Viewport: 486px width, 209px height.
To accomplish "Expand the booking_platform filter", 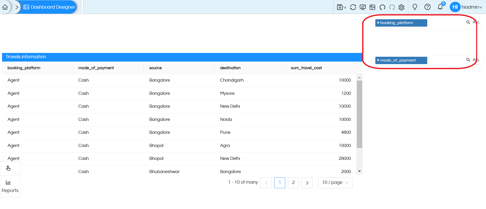I will (x=401, y=23).
